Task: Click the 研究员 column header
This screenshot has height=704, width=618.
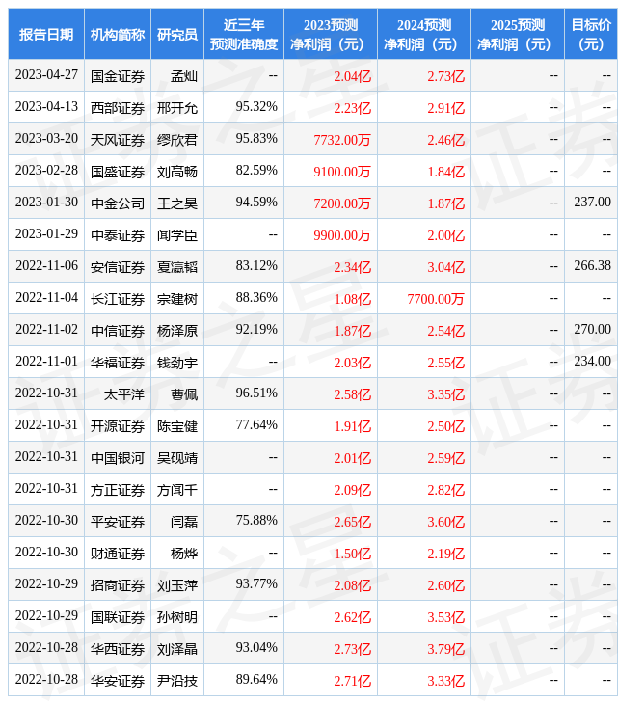Action: click(177, 35)
